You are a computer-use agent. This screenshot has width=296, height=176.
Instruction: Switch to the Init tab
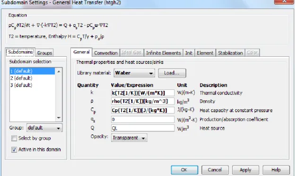[189, 53]
